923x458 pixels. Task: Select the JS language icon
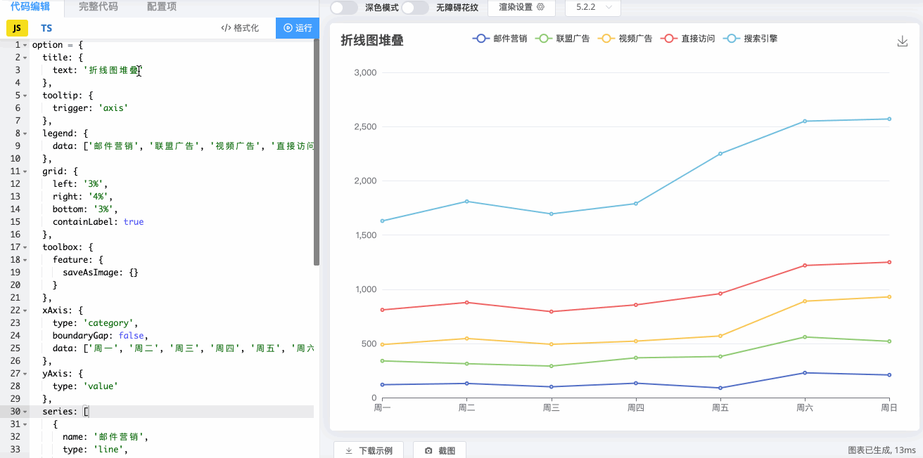click(15, 28)
